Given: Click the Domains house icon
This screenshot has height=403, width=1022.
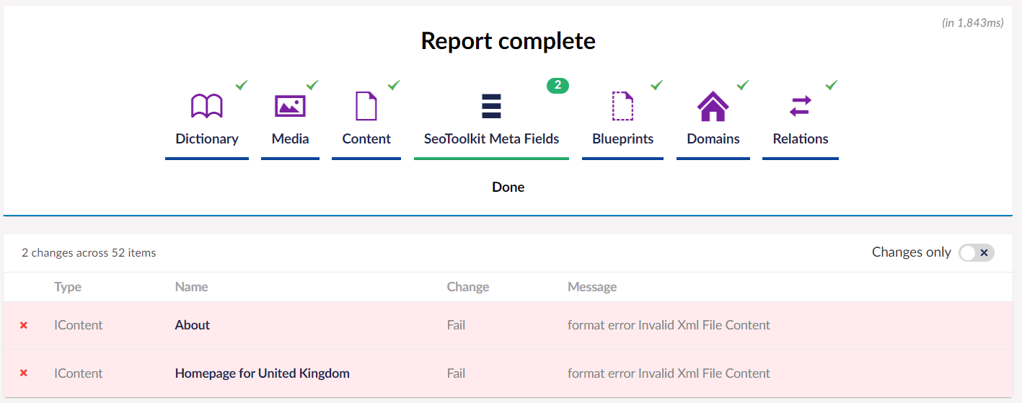Looking at the screenshot, I should 713,106.
